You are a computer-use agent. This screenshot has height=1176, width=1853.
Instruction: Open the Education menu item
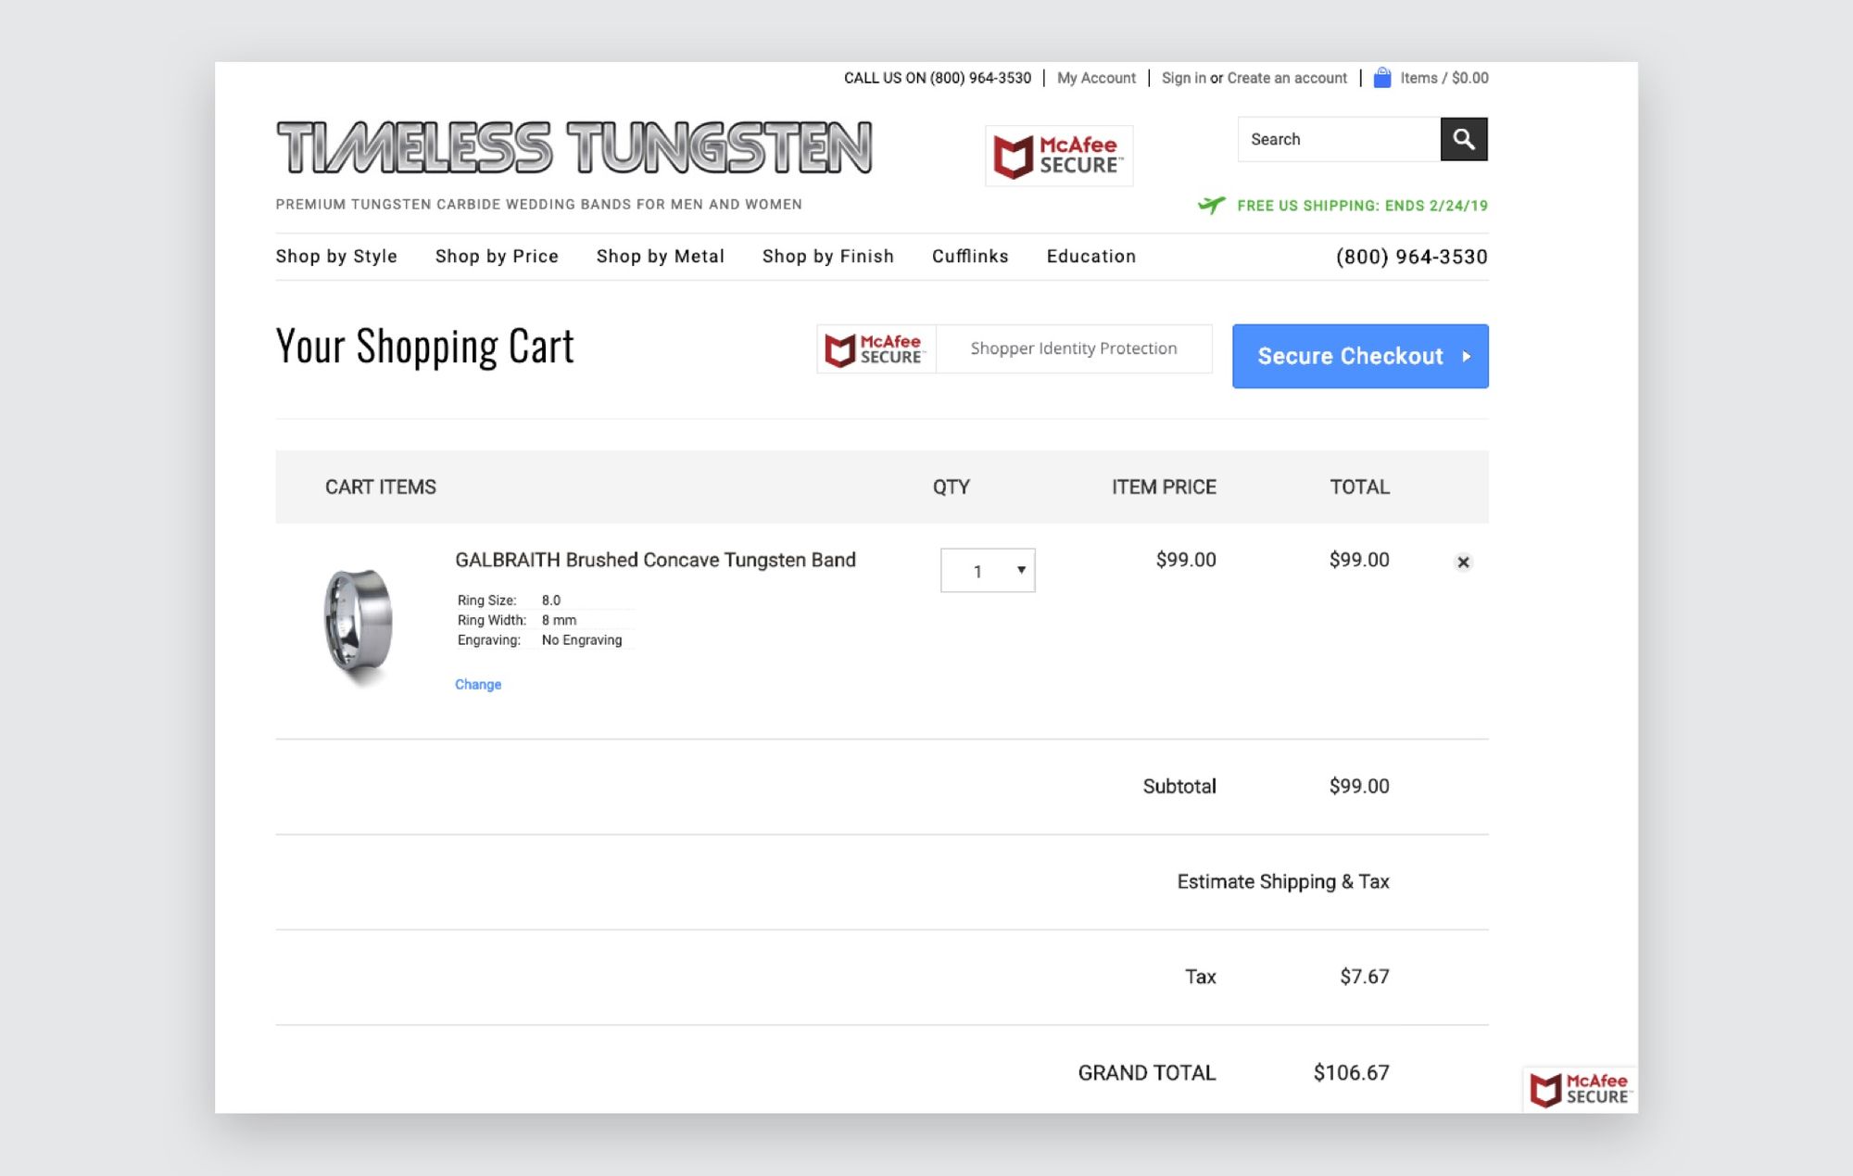pyautogui.click(x=1090, y=257)
